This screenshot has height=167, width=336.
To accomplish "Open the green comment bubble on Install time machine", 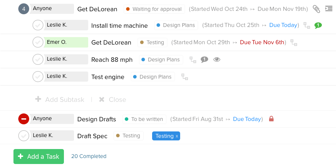I will [x=318, y=25].
